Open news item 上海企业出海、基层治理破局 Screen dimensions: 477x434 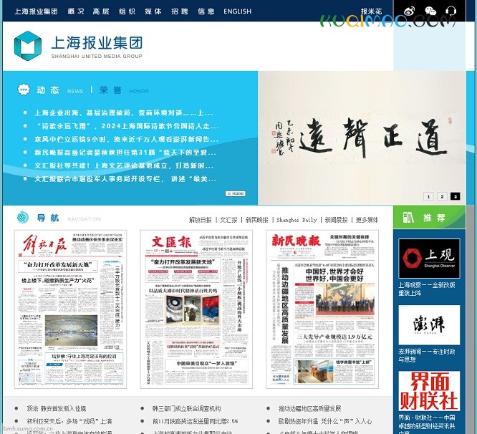pyautogui.click(x=124, y=113)
